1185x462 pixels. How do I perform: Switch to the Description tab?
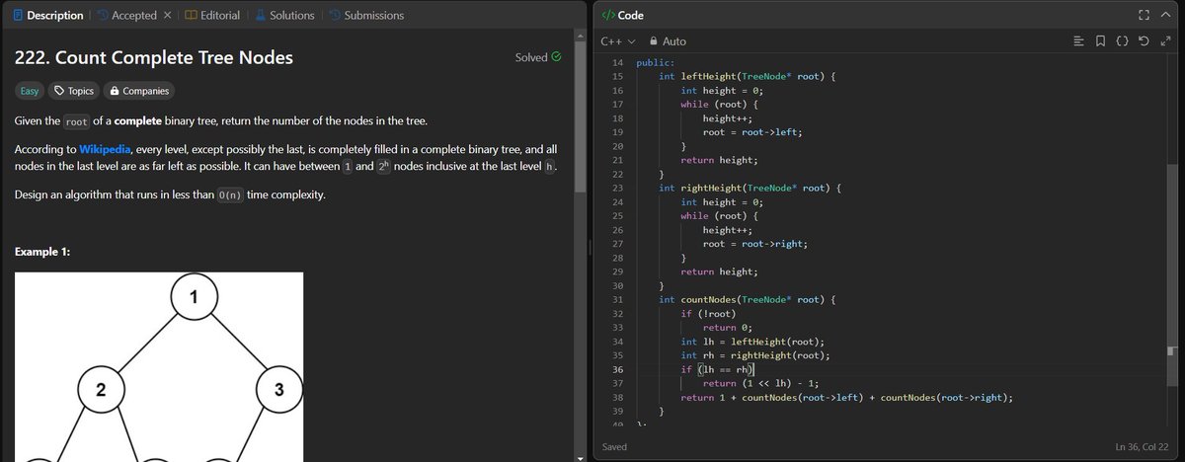(x=48, y=15)
